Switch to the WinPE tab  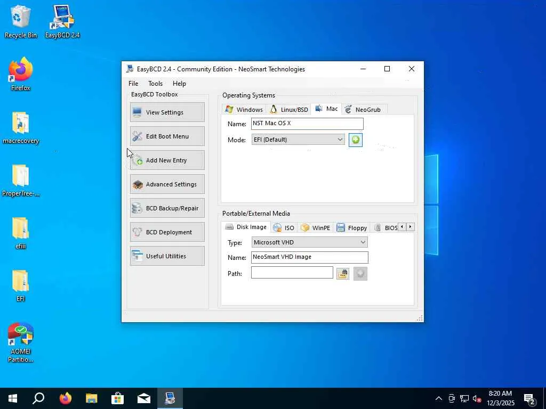[316, 228]
